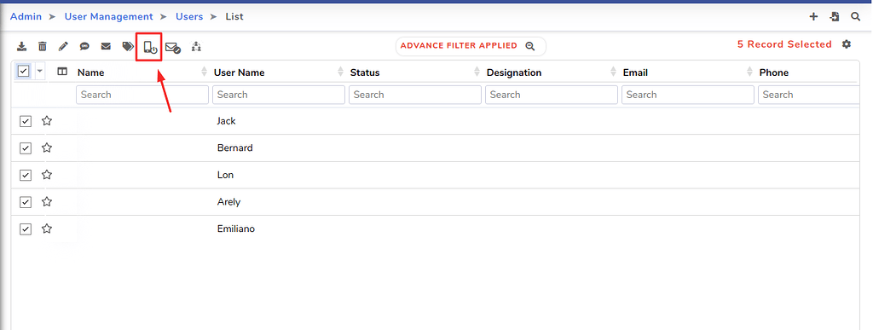
Task: Star the Emiliano row as favorite
Action: coord(47,229)
